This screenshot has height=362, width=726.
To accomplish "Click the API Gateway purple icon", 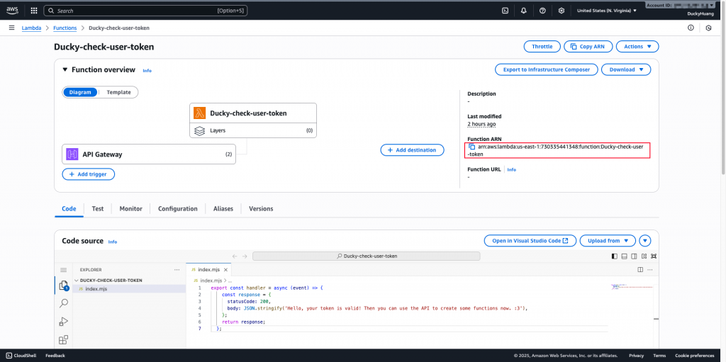I will point(72,154).
